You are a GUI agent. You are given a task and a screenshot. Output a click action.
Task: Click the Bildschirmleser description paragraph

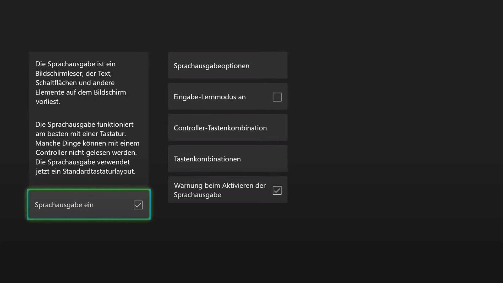80,83
